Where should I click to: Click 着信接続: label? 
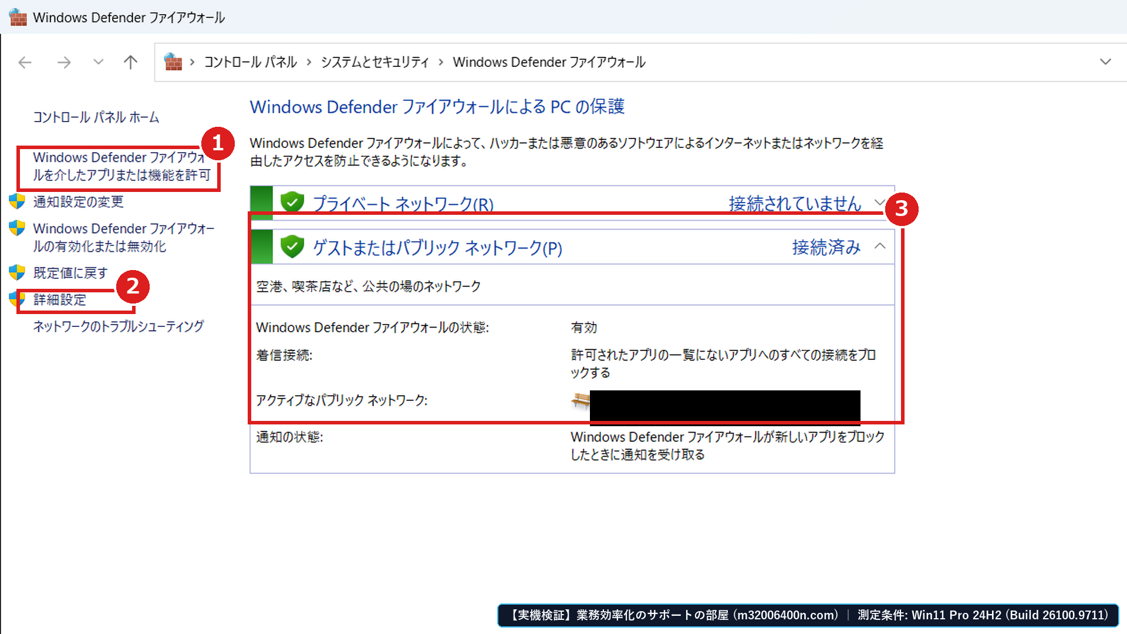click(284, 355)
